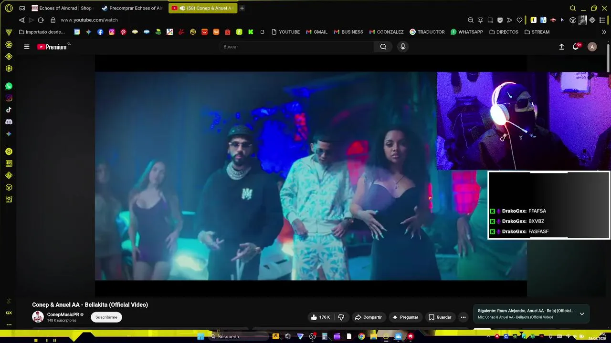Viewport: 611px width, 343px height.
Task: Open the Opera main menu logo
Action: coord(9,8)
